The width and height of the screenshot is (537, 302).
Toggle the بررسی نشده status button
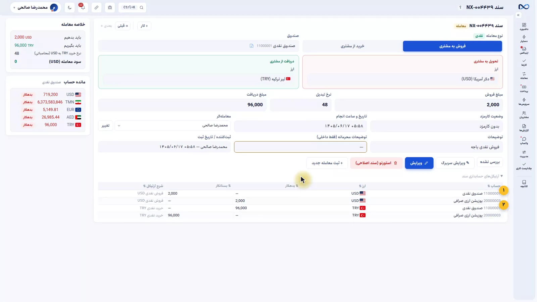click(x=490, y=162)
